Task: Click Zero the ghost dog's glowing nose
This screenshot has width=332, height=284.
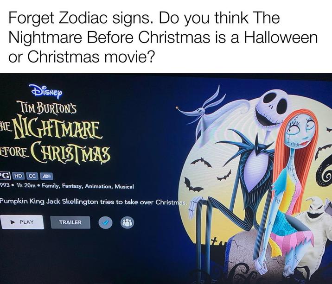Action: coord(177,108)
